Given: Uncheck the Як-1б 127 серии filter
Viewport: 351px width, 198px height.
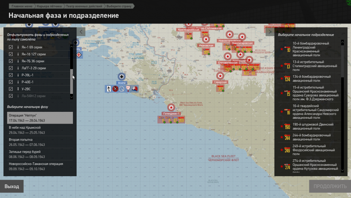Looking at the screenshot, I should click(11, 54).
